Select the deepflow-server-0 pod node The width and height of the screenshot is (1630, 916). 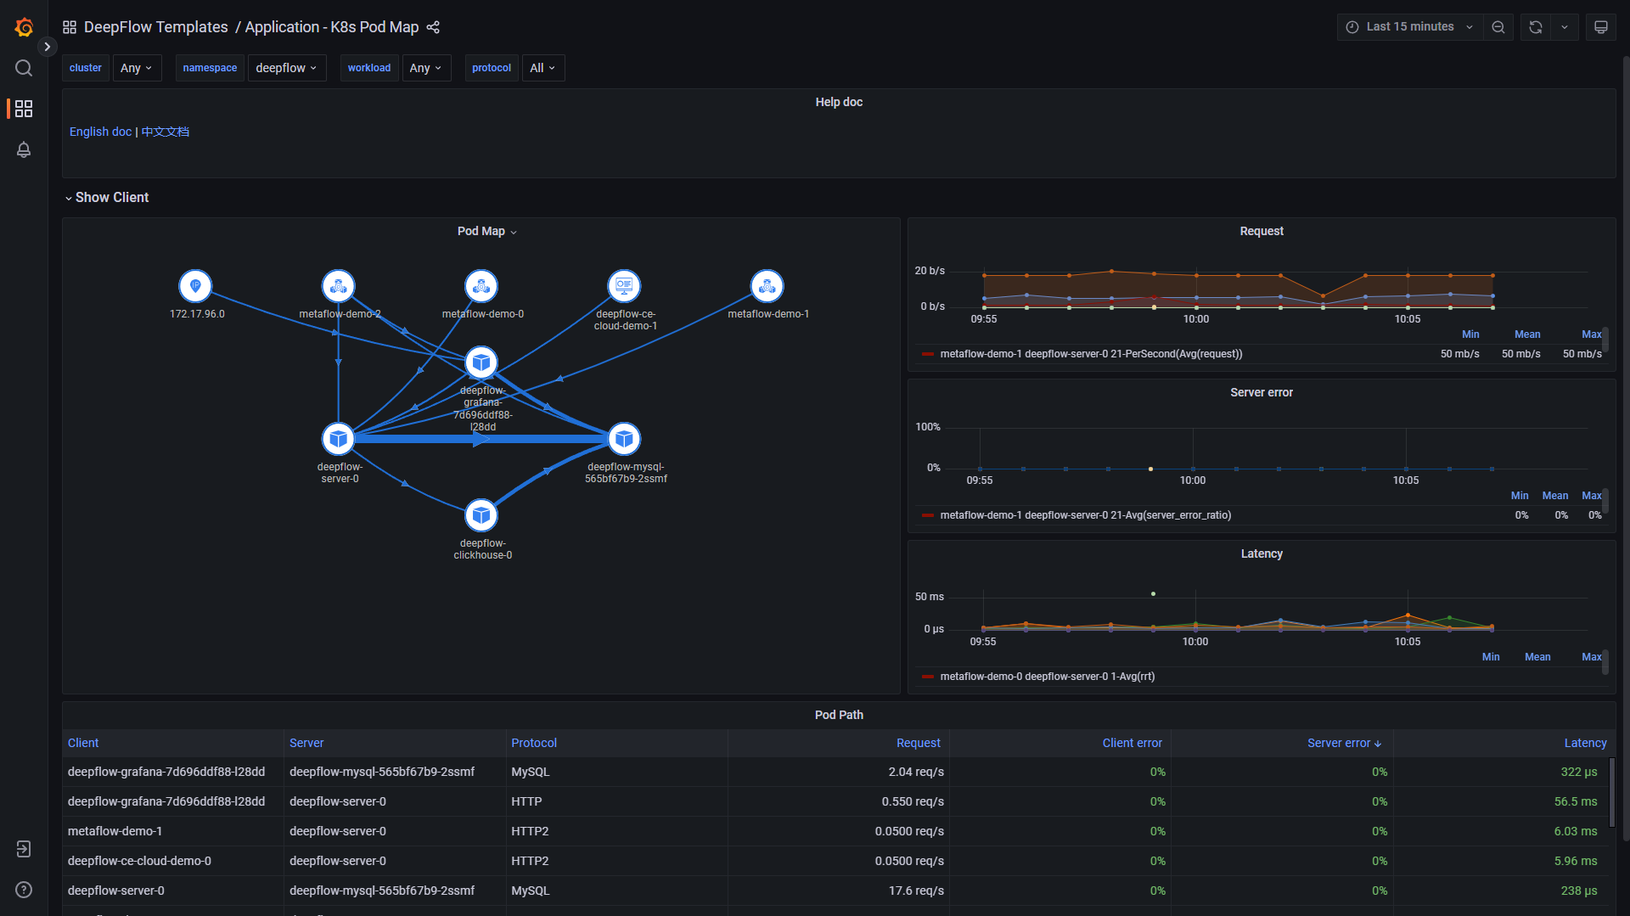click(338, 439)
